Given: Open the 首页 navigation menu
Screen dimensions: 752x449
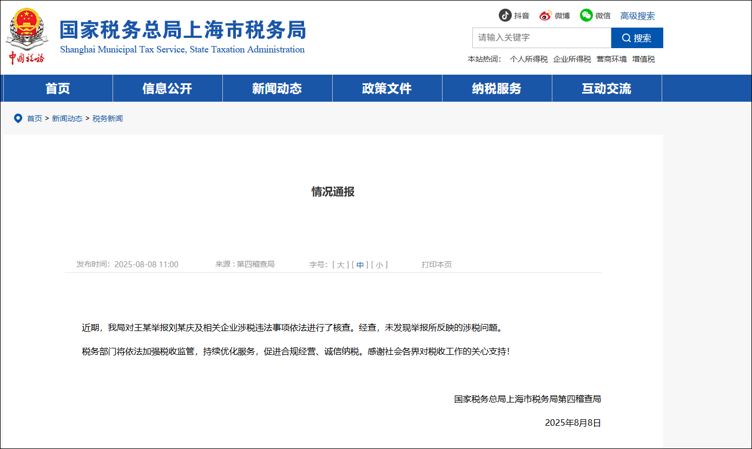Looking at the screenshot, I should [58, 89].
